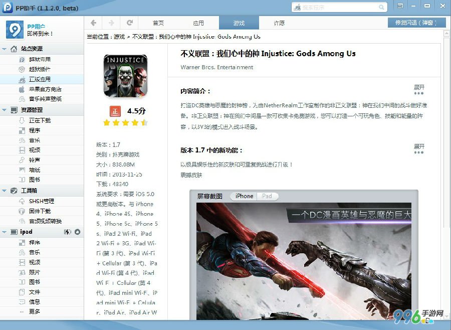Image resolution: width=451 pixels, height=330 pixels.
Task: Click 音乐 icon under 资源管理
Action: coord(22,140)
